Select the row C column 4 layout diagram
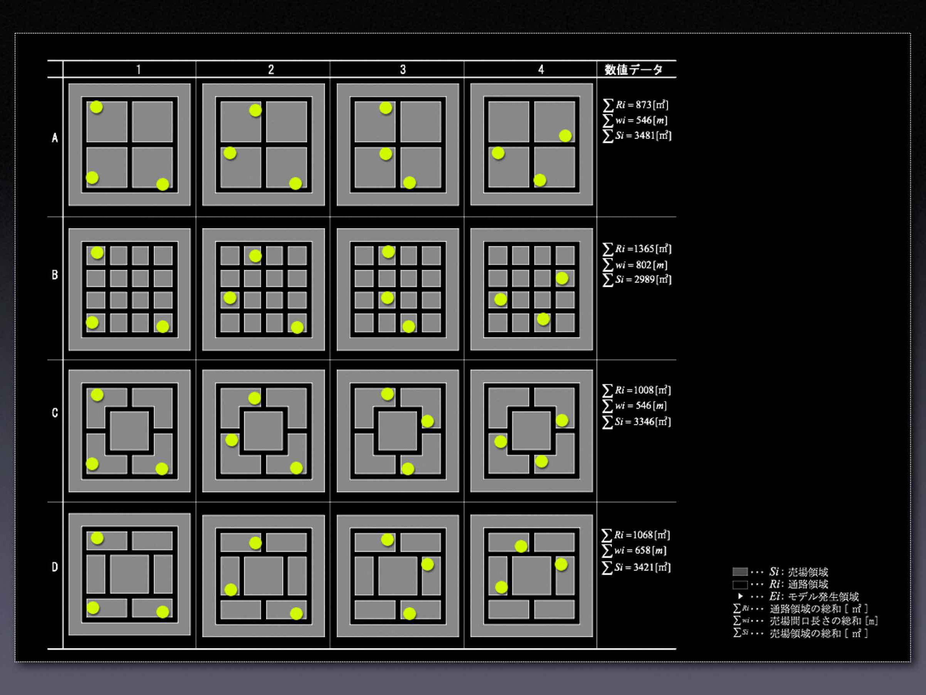This screenshot has height=695, width=926. (x=531, y=431)
